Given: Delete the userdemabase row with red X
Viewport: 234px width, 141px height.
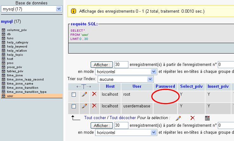Looking at the screenshot, I should click(94, 106).
